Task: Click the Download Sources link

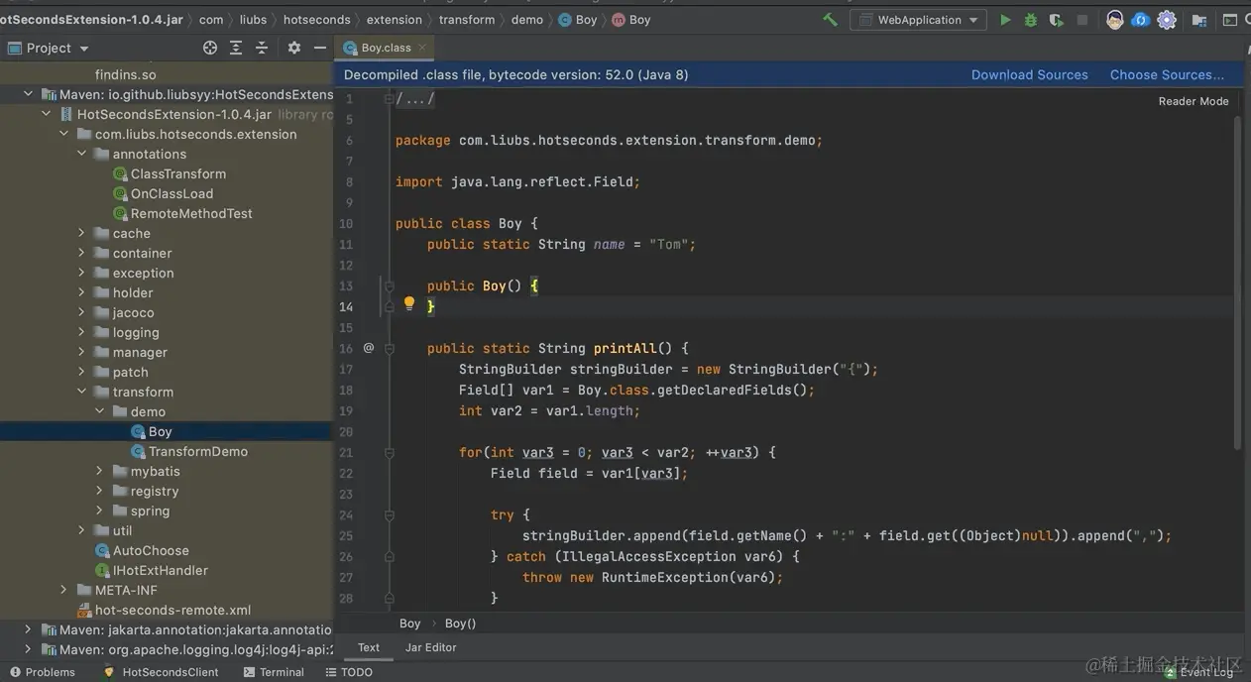Action: pos(1029,74)
